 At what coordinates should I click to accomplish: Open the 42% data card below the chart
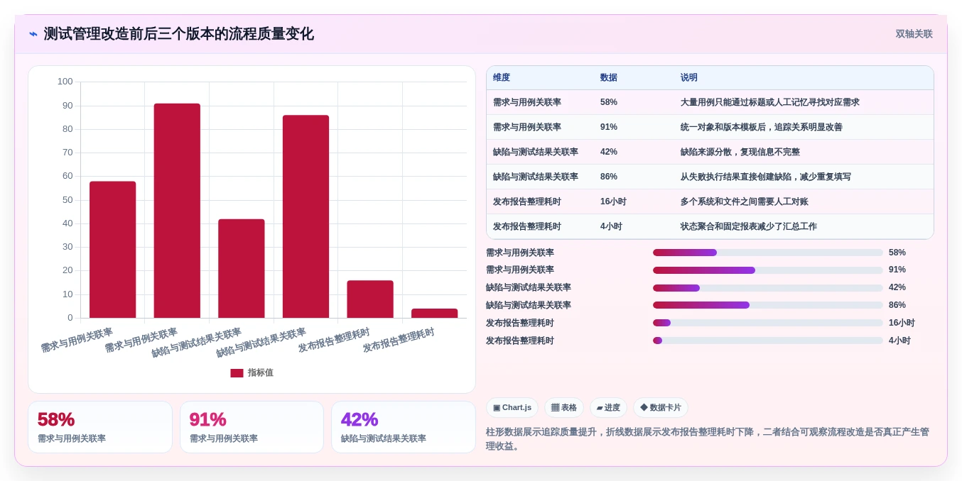404,427
